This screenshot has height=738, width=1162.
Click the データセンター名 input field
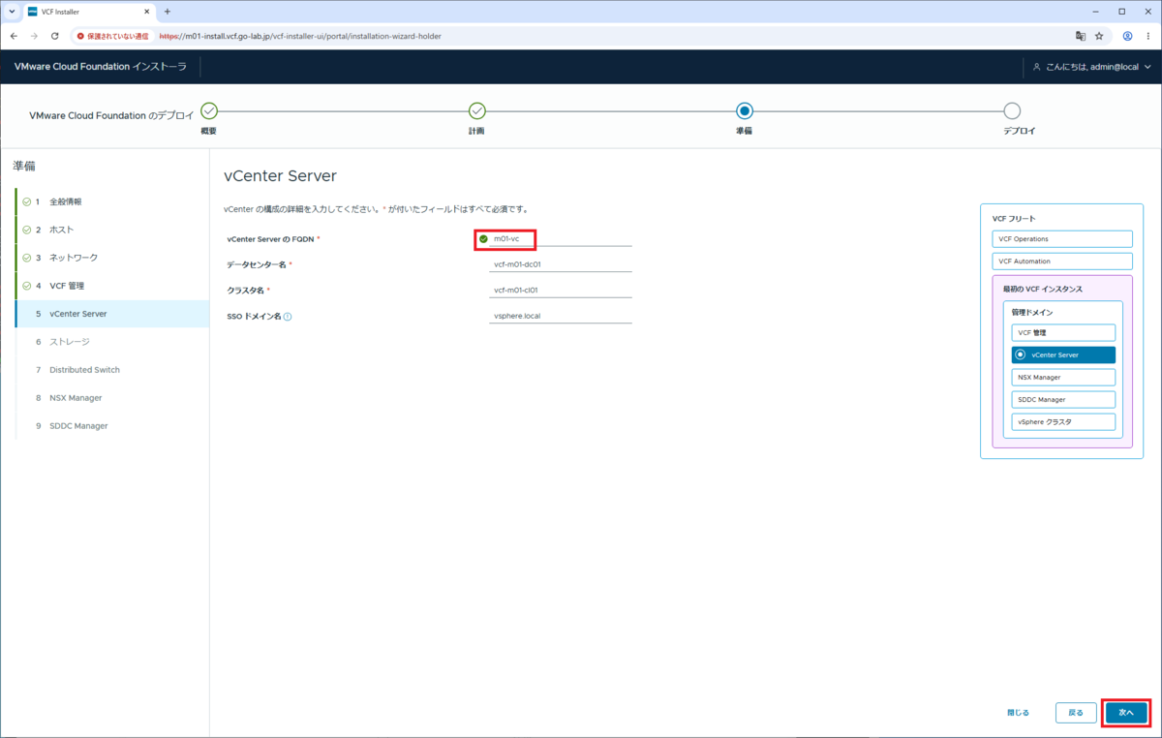coord(561,263)
